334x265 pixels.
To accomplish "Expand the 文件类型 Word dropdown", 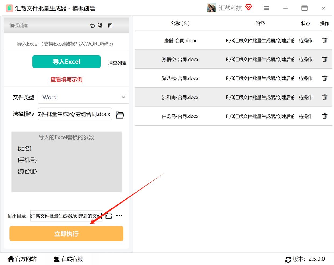I will click(x=83, y=97).
